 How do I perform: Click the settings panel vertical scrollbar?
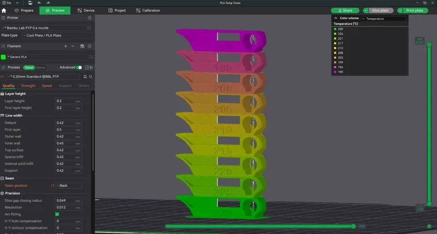click(x=93, y=133)
